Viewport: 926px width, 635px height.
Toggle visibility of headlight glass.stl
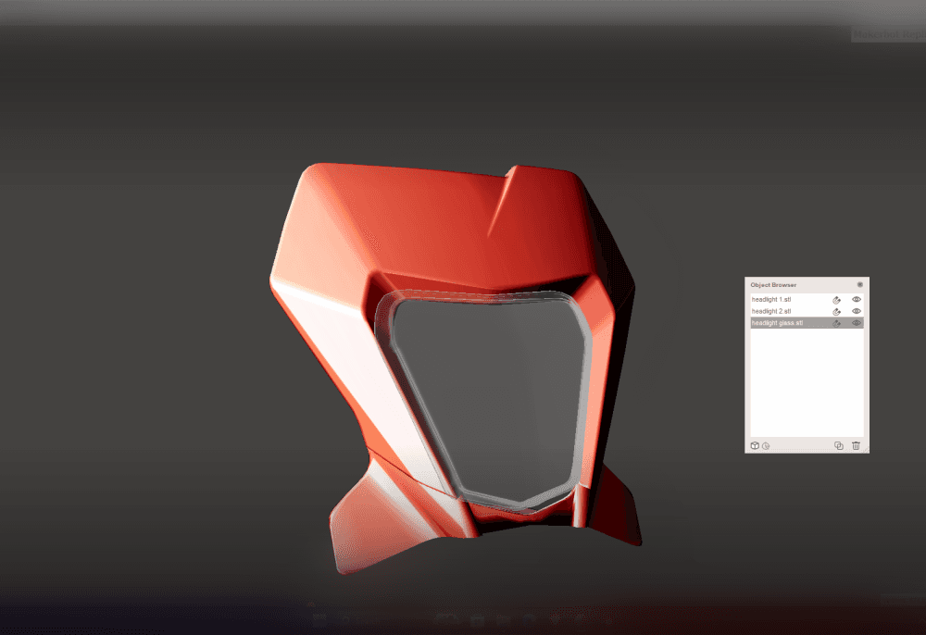[x=857, y=323]
